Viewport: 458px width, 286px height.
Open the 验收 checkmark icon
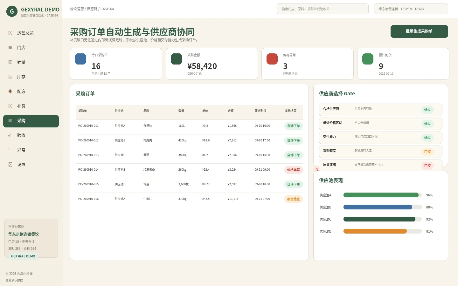(10, 135)
